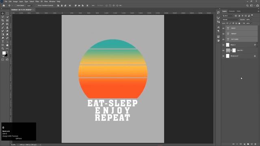Select the Frame tool
The width and height of the screenshot is (260, 146).
click(7, 20)
